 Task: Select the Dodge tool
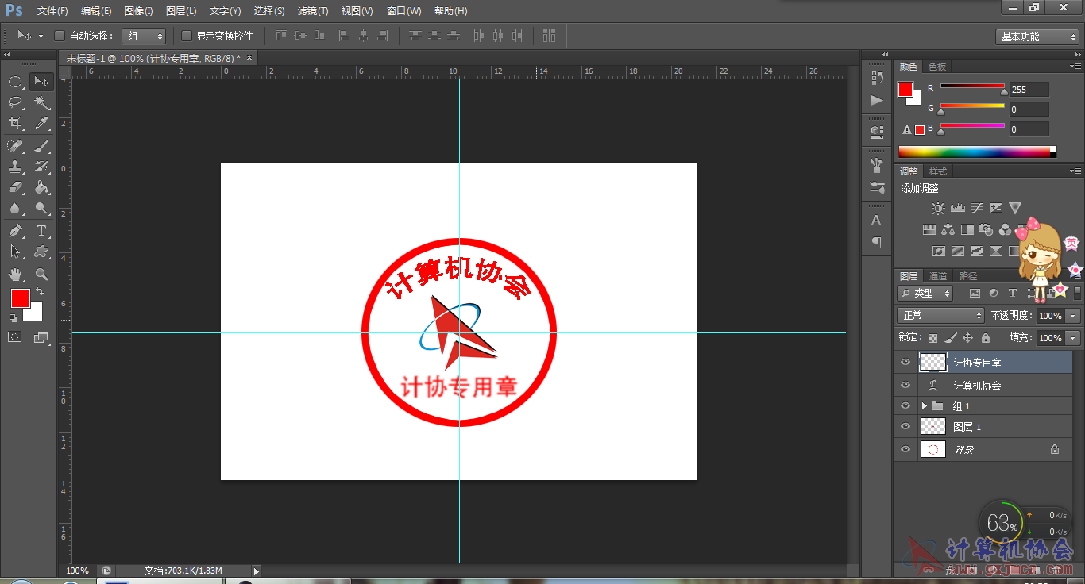[x=42, y=208]
